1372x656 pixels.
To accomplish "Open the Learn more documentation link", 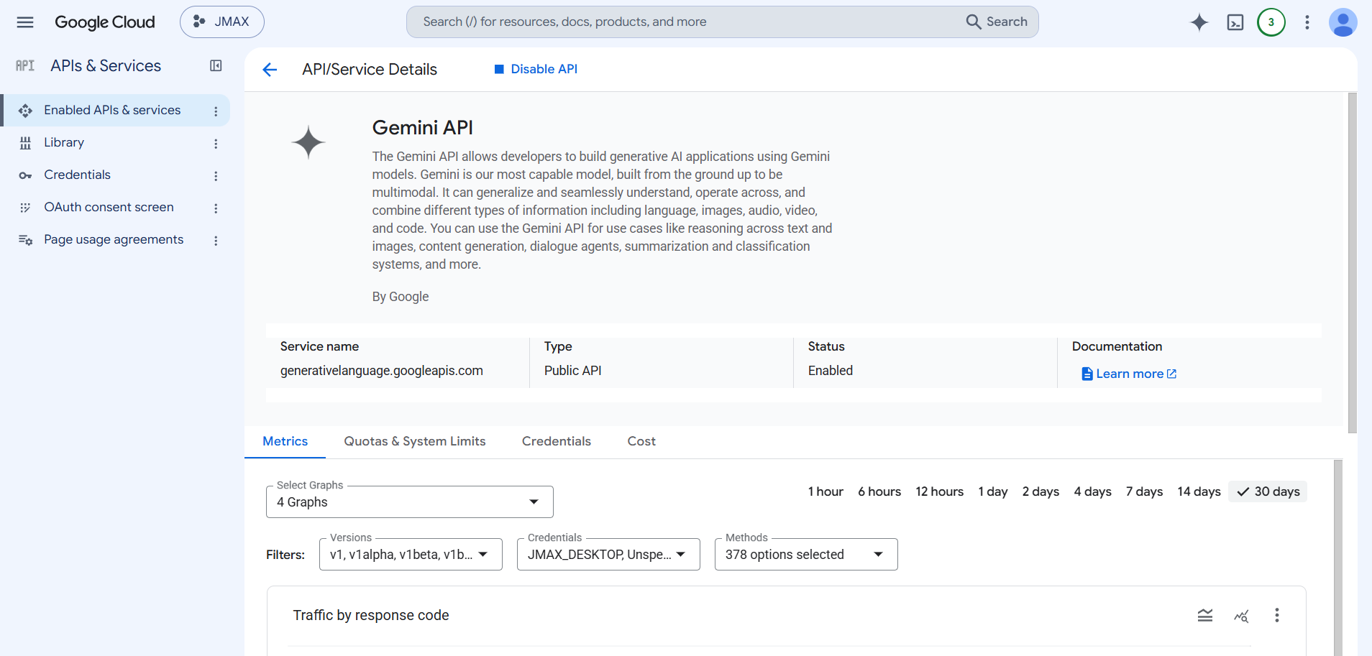I will [1129, 374].
